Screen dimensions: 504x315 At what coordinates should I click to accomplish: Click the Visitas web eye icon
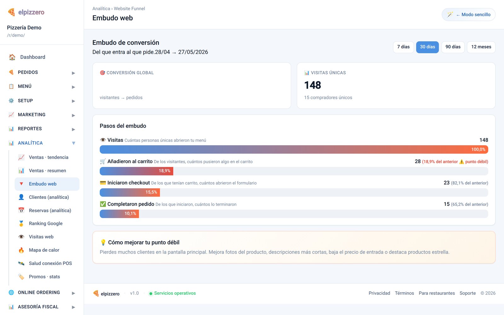pos(21,237)
